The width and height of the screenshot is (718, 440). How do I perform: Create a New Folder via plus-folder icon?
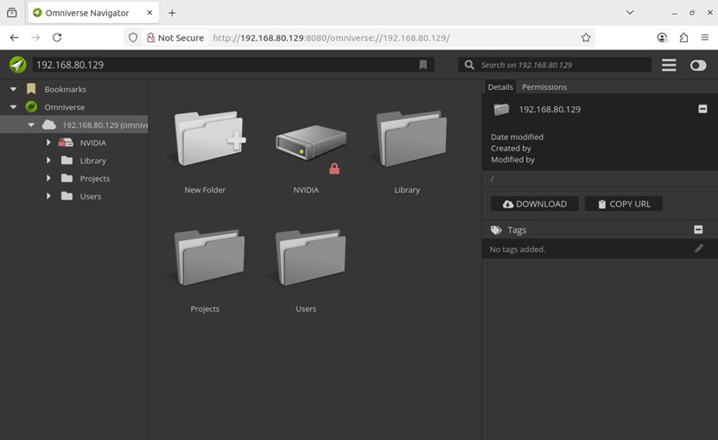(x=209, y=138)
